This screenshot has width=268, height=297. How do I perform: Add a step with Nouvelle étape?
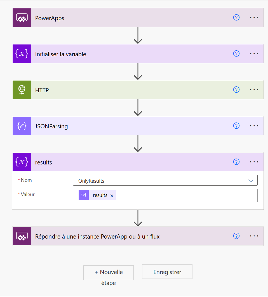[109, 273]
